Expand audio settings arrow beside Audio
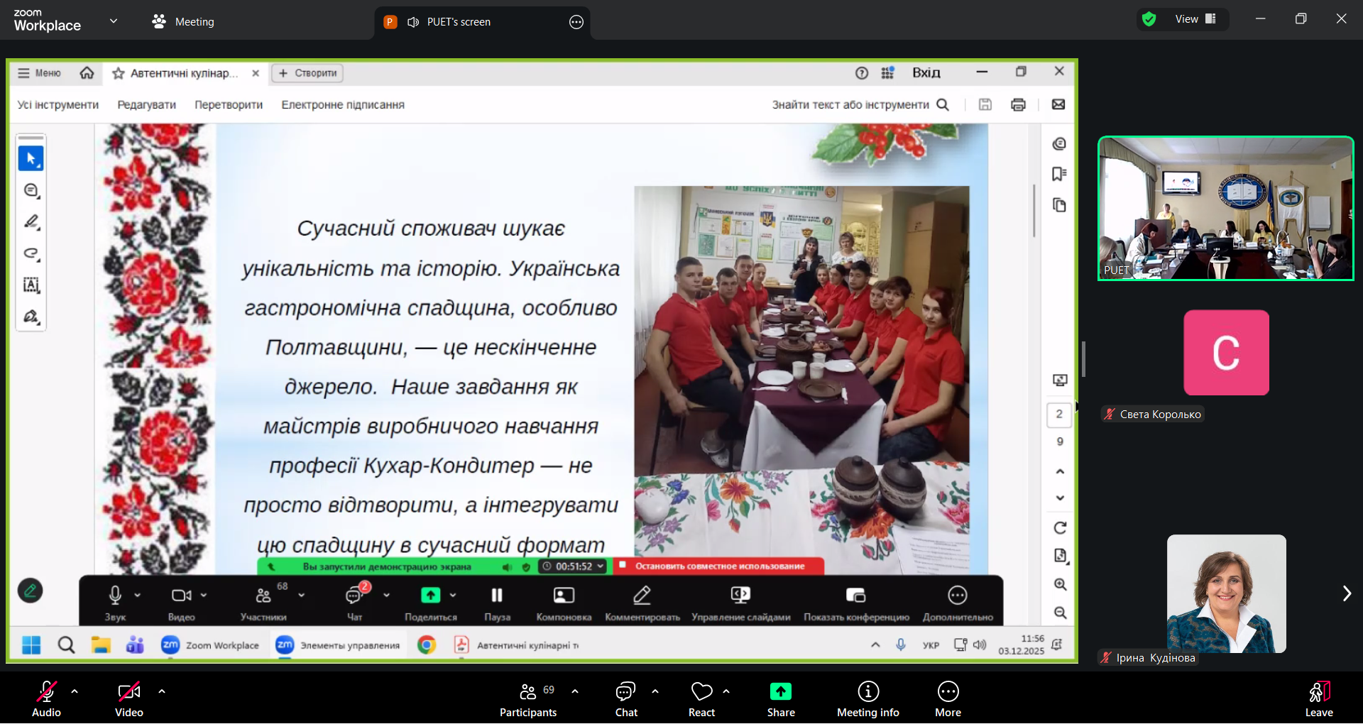This screenshot has height=724, width=1363. [x=75, y=691]
